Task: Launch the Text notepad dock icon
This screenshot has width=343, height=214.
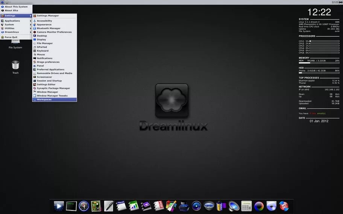Action: click(121, 206)
